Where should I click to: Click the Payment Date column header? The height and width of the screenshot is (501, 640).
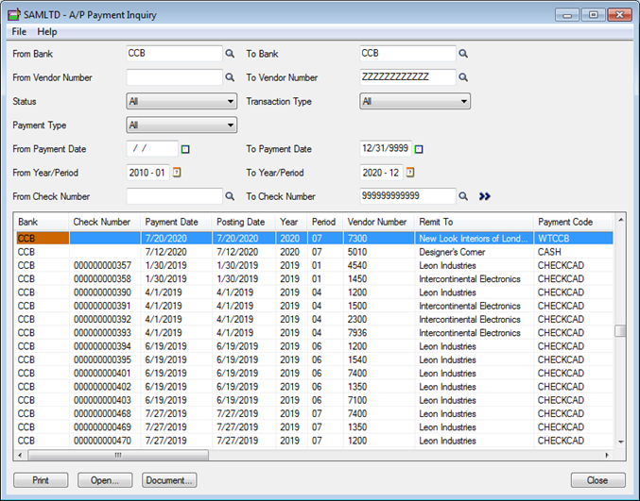tap(176, 222)
